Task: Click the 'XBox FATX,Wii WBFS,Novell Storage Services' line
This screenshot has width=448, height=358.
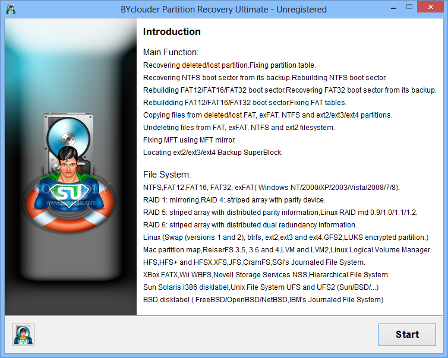Action: 266,275
